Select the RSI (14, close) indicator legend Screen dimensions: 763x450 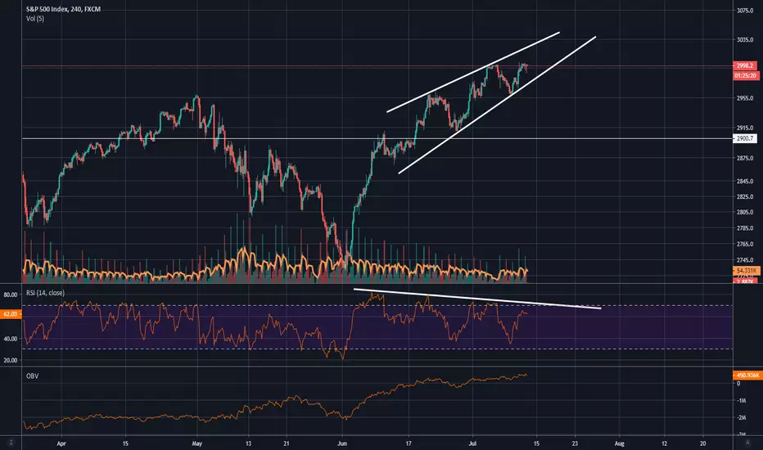tap(45, 293)
